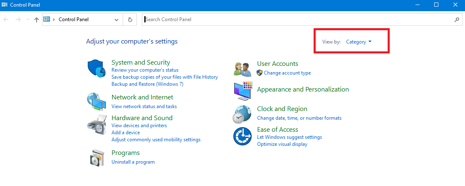The width and height of the screenshot is (465, 186).
Task: Open Adjust commonly used mobility settings
Action: [156, 140]
